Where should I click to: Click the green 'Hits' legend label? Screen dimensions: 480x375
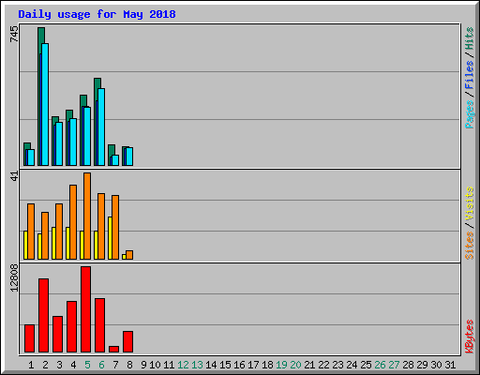(x=469, y=38)
